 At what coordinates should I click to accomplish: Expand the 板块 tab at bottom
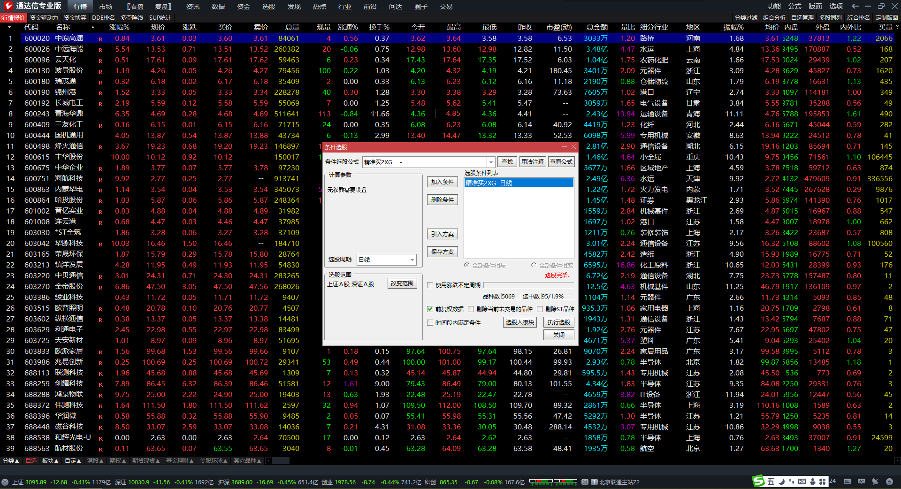coord(50,461)
